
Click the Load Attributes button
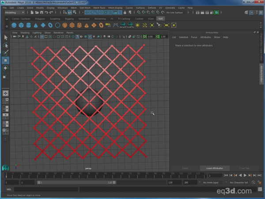[x=215, y=168]
